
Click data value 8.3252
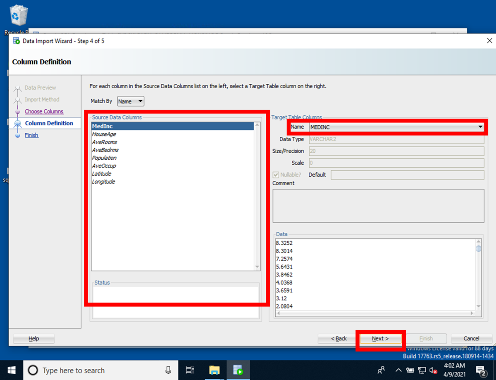(284, 243)
